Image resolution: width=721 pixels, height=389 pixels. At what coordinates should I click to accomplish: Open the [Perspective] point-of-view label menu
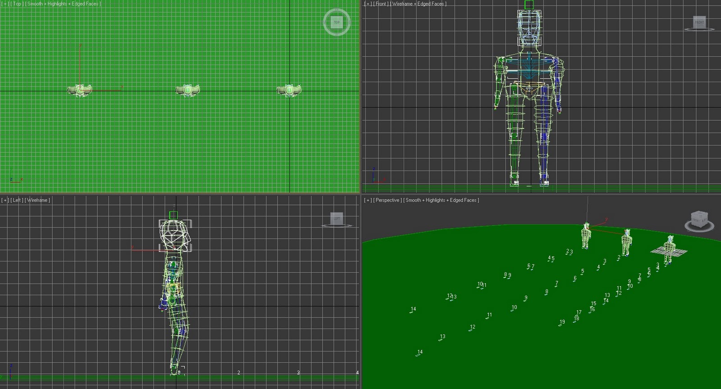pos(388,200)
